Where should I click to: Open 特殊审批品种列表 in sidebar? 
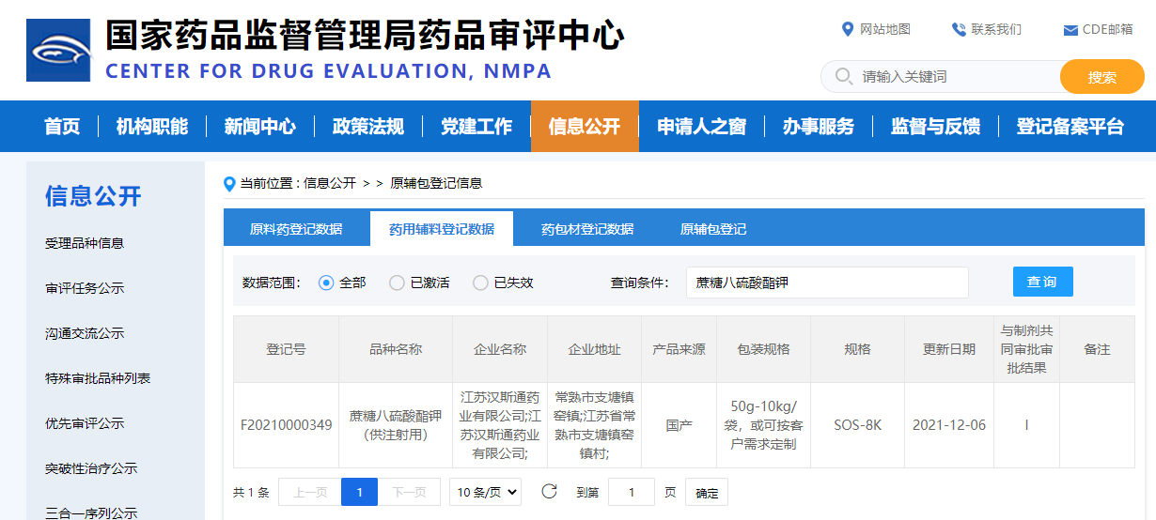tap(98, 378)
